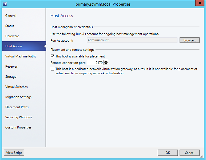
Task: Confirm changes with the OK button
Action: [x=168, y=153]
